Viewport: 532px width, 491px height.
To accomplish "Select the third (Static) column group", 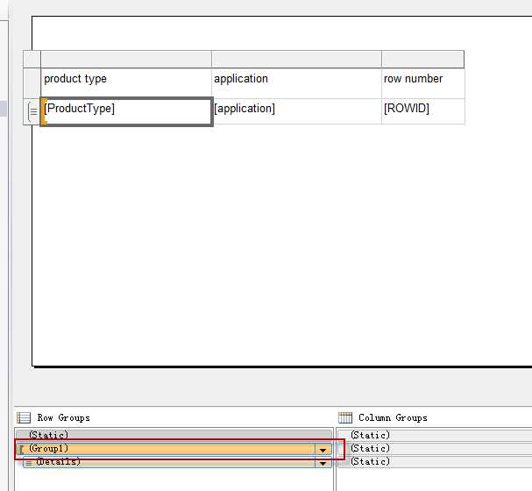I will point(435,462).
